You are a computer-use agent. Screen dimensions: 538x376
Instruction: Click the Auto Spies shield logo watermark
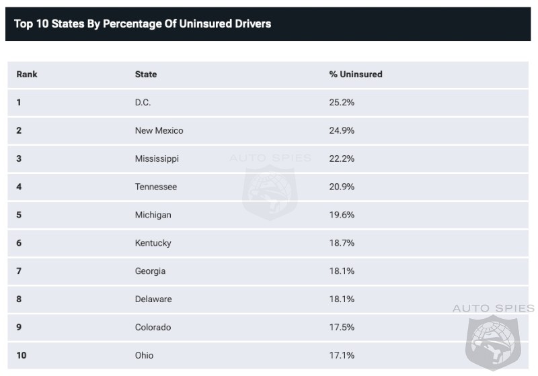pyautogui.click(x=493, y=342)
